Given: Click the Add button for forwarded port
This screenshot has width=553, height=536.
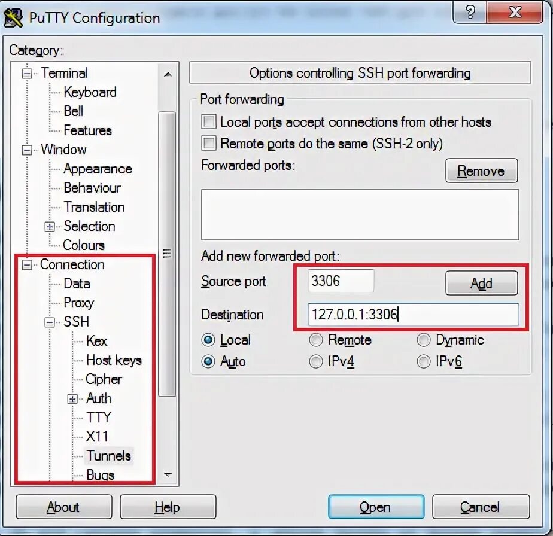Looking at the screenshot, I should (x=481, y=283).
